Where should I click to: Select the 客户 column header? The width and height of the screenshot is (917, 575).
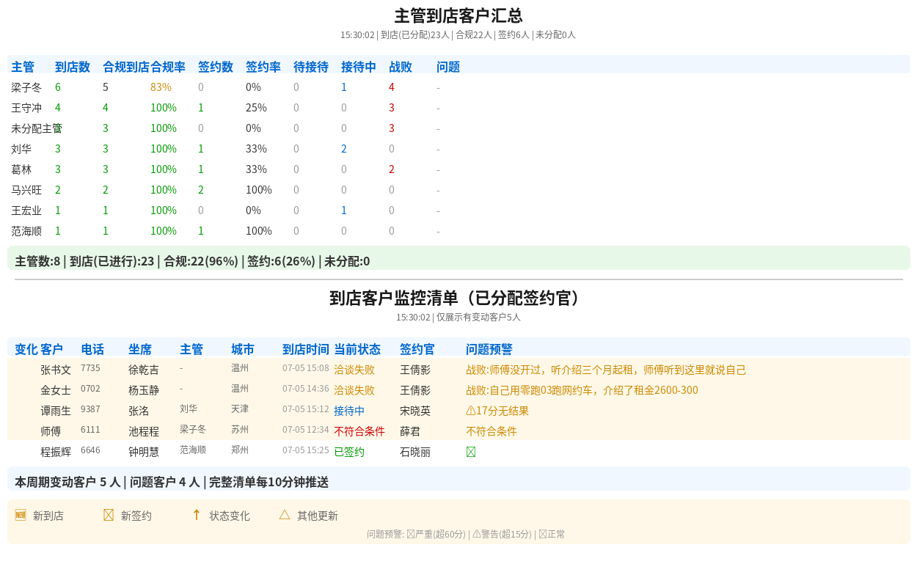click(x=52, y=349)
